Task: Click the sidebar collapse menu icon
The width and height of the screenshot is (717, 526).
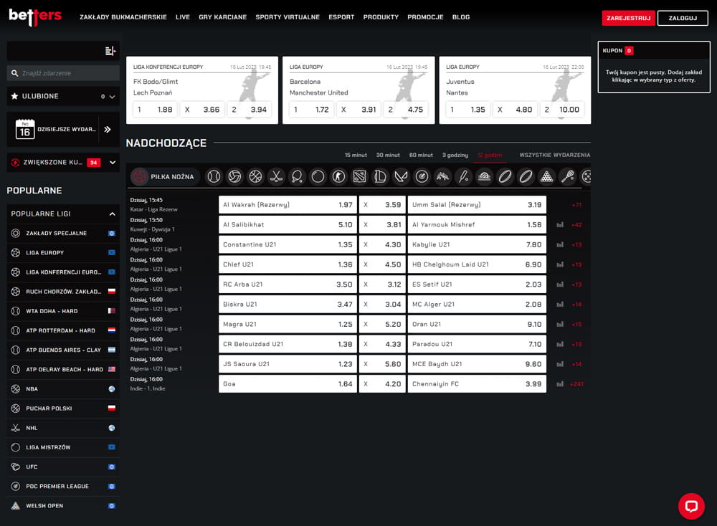Action: 110,51
